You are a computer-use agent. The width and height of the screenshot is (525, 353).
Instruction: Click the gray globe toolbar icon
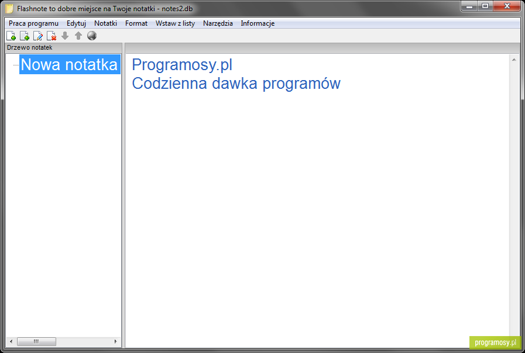[x=92, y=36]
